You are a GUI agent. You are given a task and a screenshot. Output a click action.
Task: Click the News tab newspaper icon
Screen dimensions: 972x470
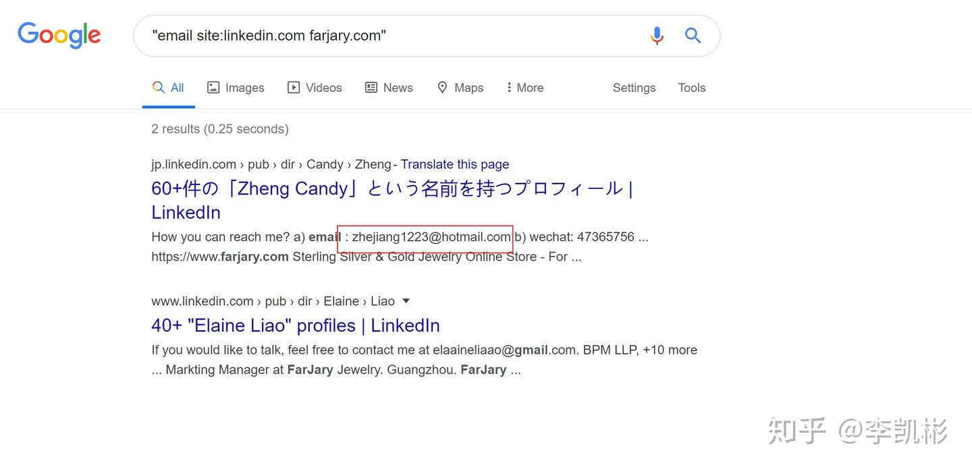point(371,88)
